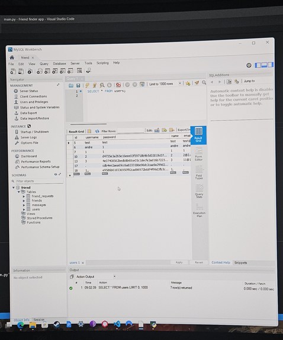Collapse the Tables tree node
Viewport: 283px width, 340px height.
coord(19,192)
